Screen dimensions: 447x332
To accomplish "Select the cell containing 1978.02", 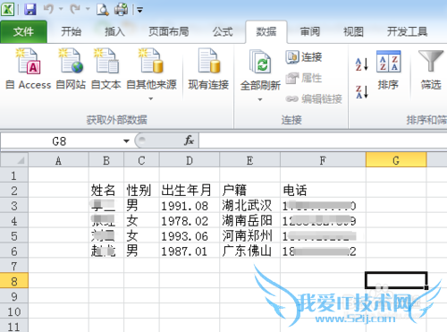I will click(x=190, y=221).
